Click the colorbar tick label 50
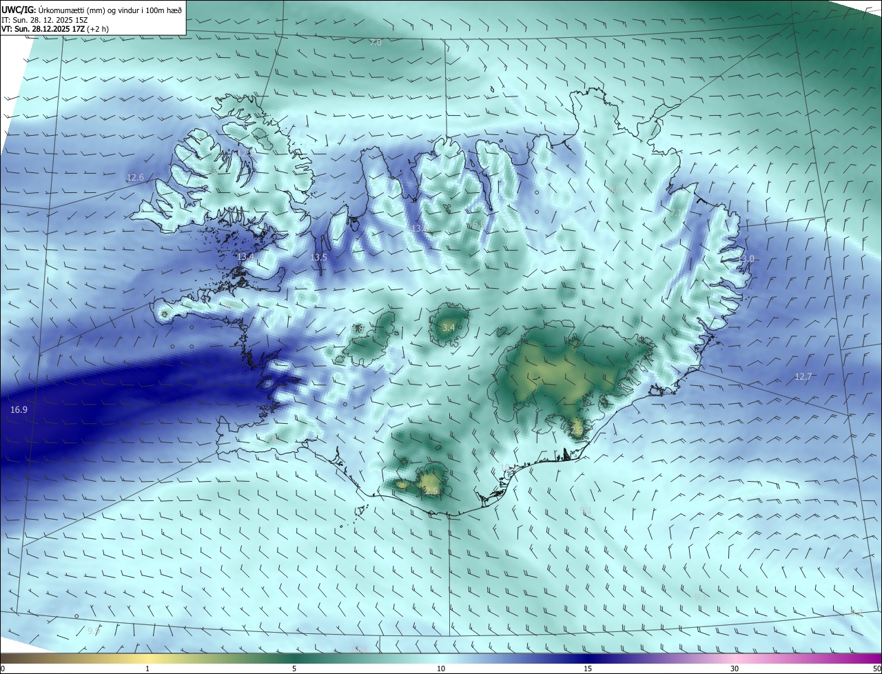Viewport: 882px width, 674px height. 876,669
